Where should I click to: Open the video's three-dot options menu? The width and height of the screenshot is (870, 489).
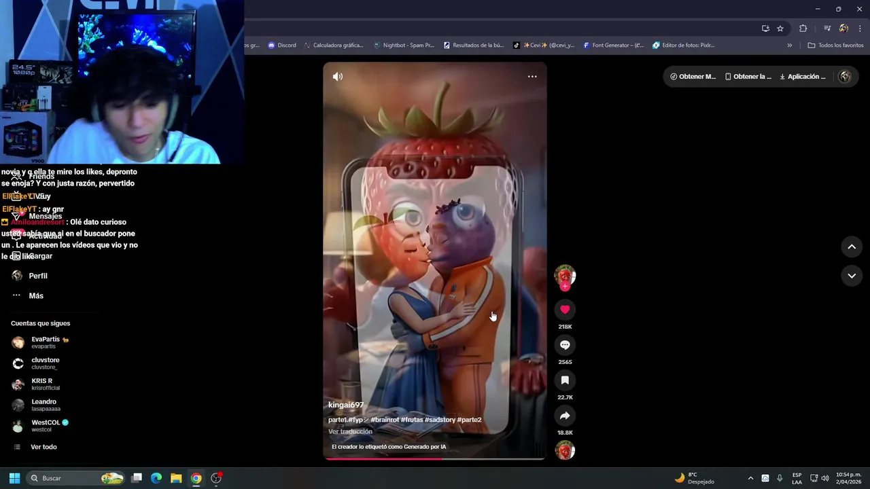pos(532,77)
